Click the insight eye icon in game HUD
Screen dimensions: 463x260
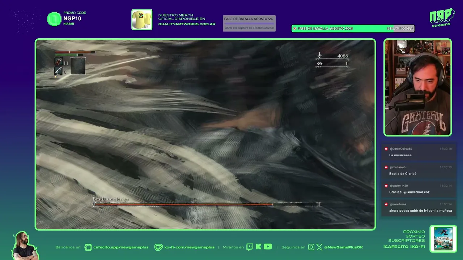pyautogui.click(x=319, y=64)
